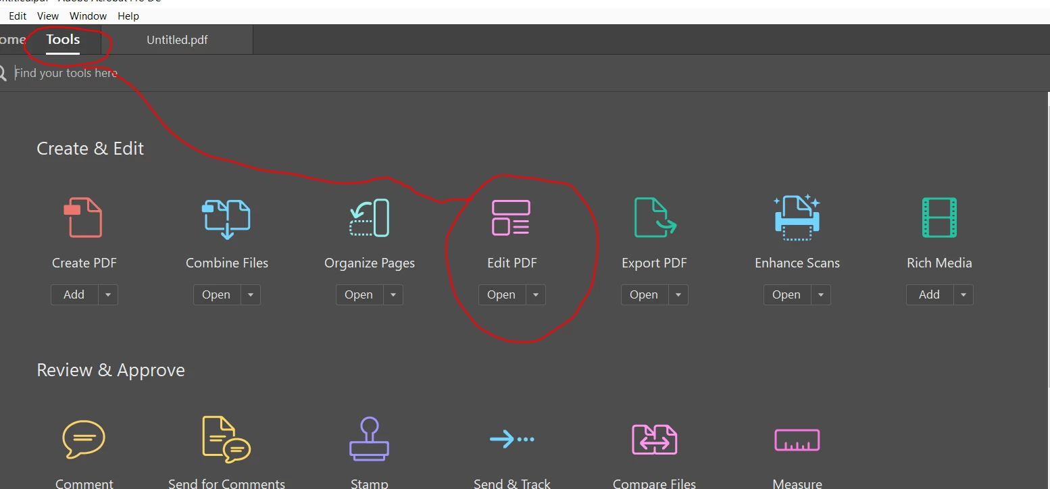Expand dropdown arrow beside Edit PDF Open
The height and width of the screenshot is (489, 1050).
(x=536, y=295)
